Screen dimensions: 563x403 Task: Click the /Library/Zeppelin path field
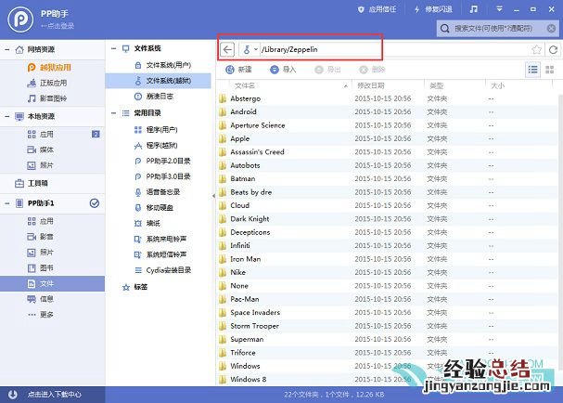click(393, 49)
